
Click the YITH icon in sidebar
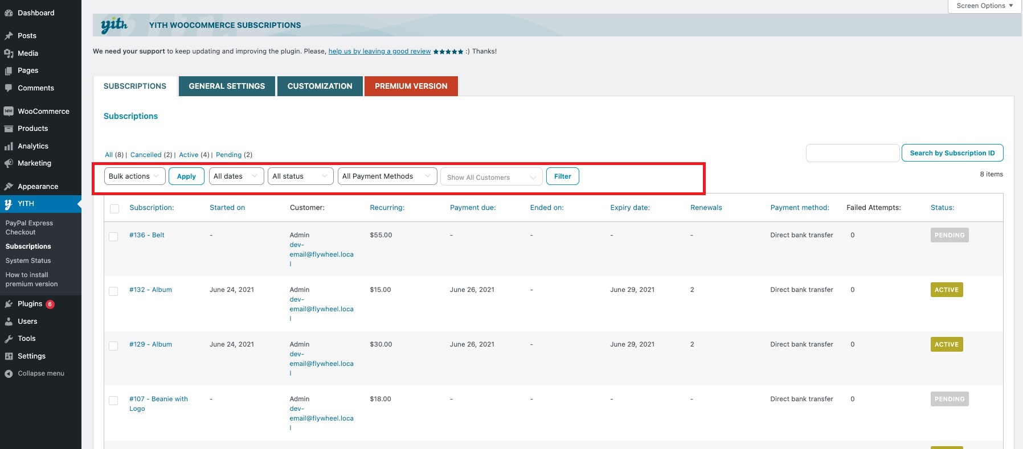[9, 204]
